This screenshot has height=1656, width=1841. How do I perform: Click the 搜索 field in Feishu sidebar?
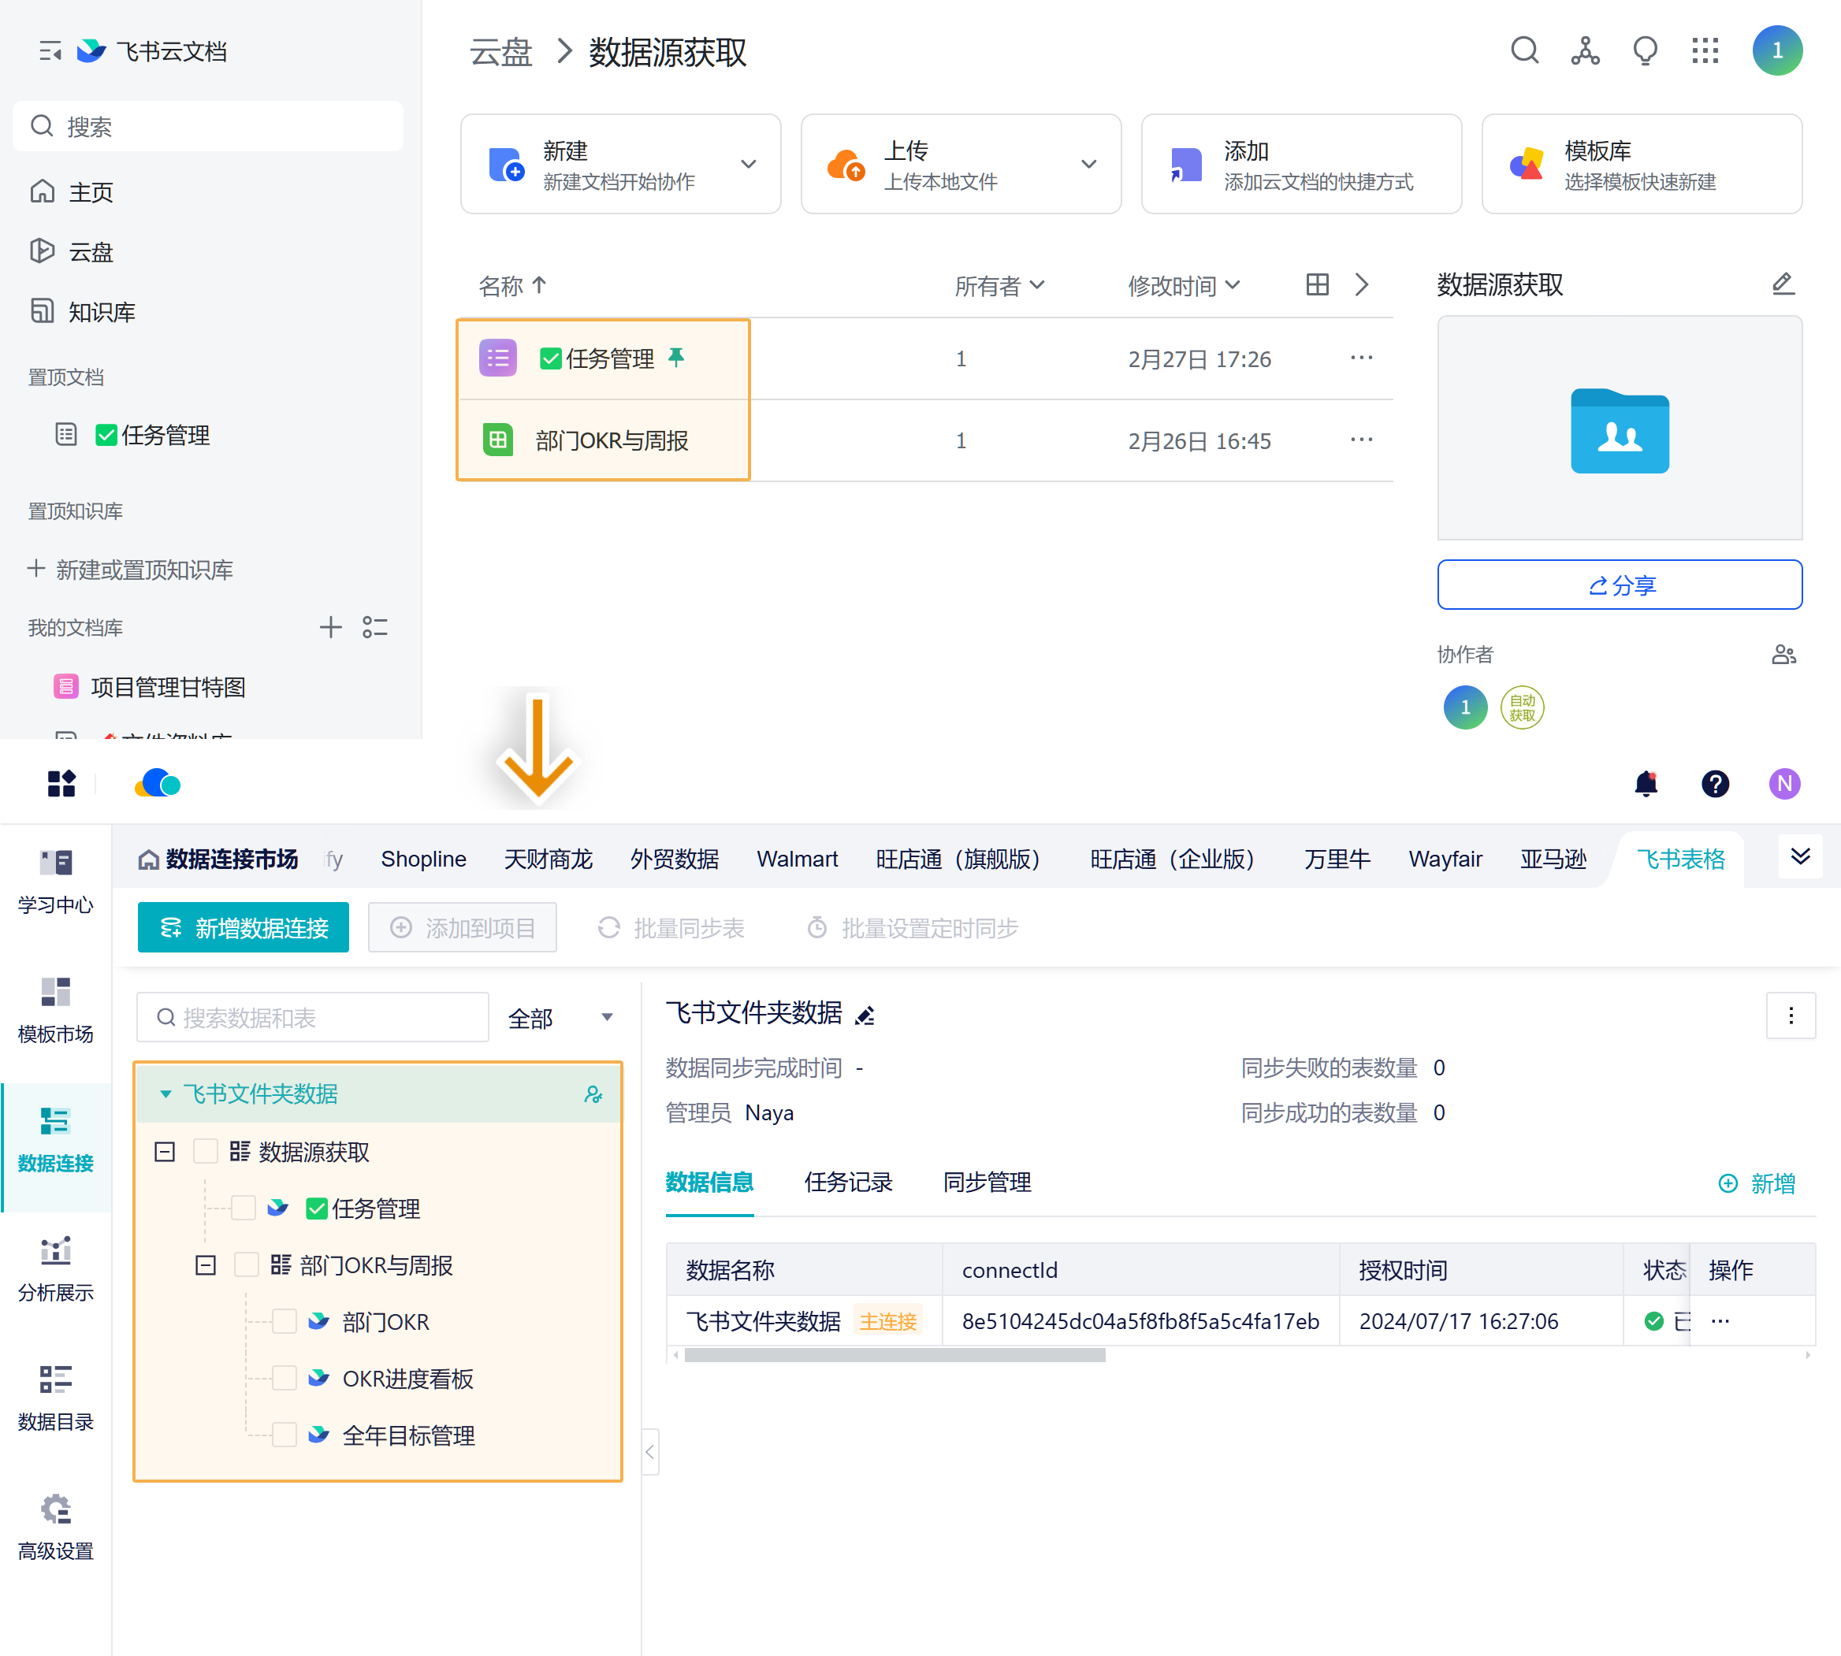coord(207,127)
